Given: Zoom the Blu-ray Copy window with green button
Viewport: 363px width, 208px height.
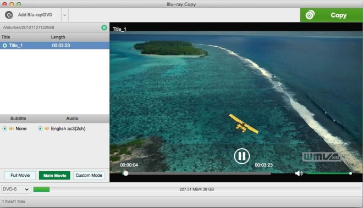Looking at the screenshot, I should pos(19,4).
